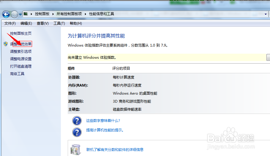Open the 工具(T) menu

pyautogui.click(x=59, y=23)
